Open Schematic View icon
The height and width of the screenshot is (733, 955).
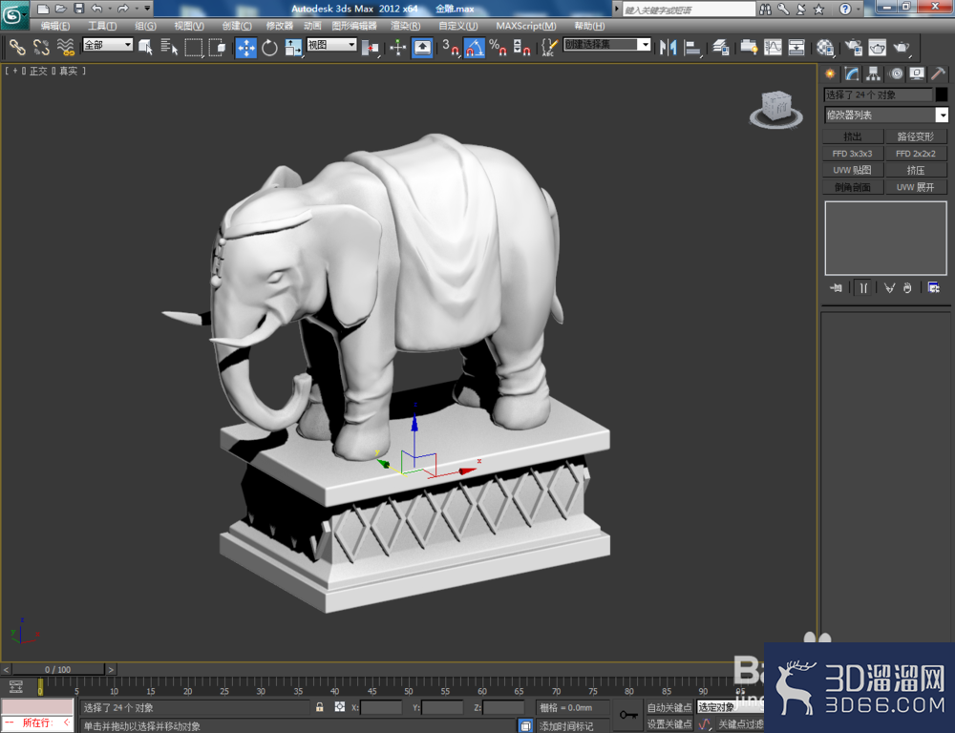(x=796, y=47)
